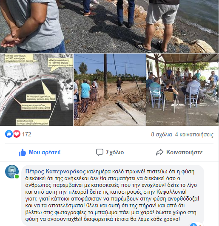219x226 pixels.
Task: Click the Σχόλιο text label
Action: pos(115,153)
